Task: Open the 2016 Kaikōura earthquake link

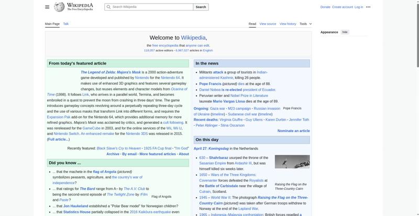Action: [150, 212]
